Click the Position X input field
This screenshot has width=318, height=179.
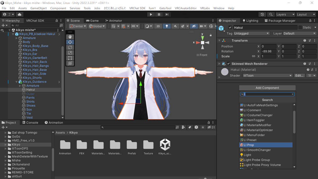tap(269, 46)
